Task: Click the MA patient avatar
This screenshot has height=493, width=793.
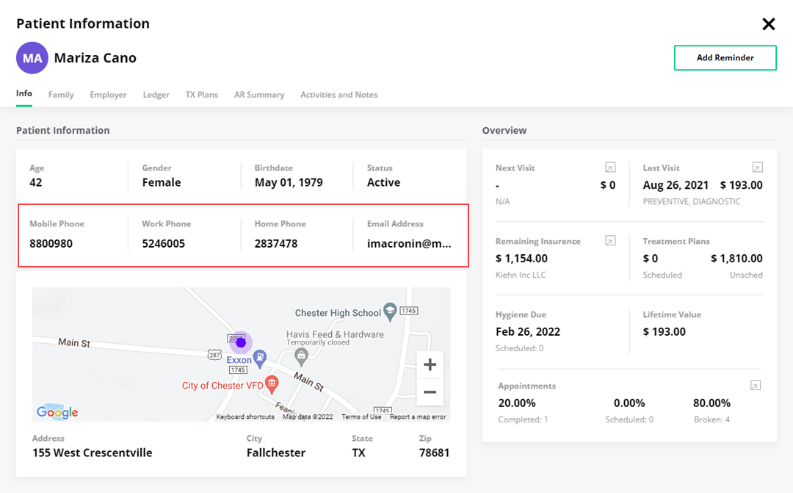Action: tap(32, 58)
